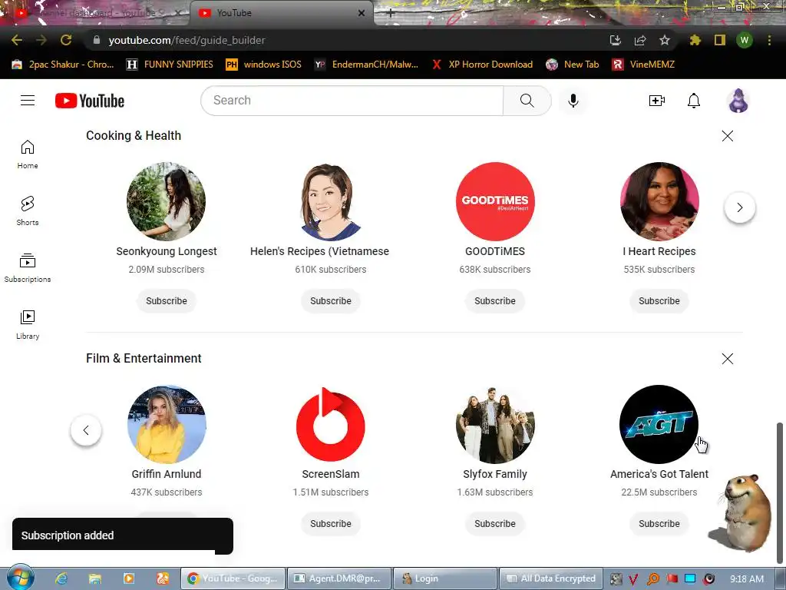786x590 pixels.
Task: Share this page icon in address bar
Action: 640,40
